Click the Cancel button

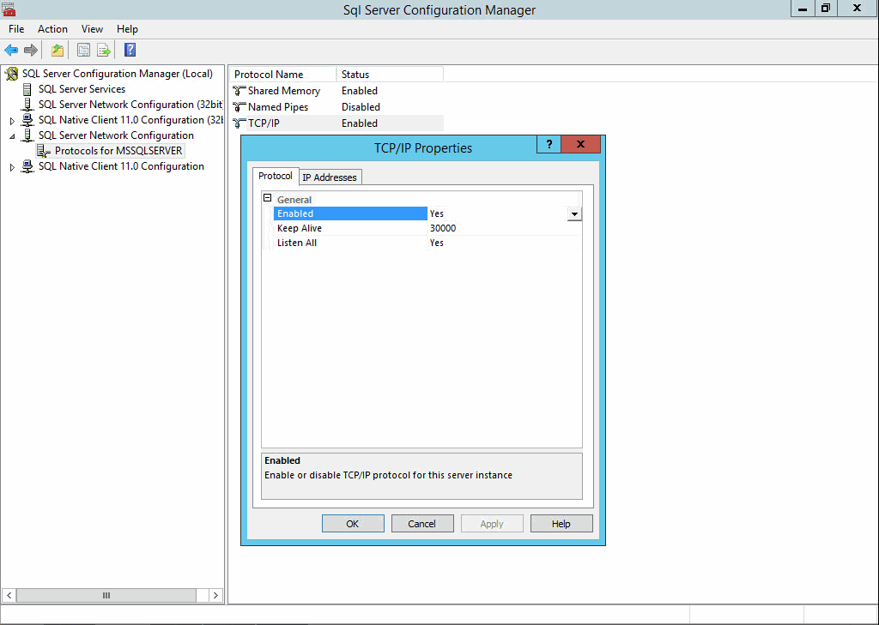[x=422, y=524]
